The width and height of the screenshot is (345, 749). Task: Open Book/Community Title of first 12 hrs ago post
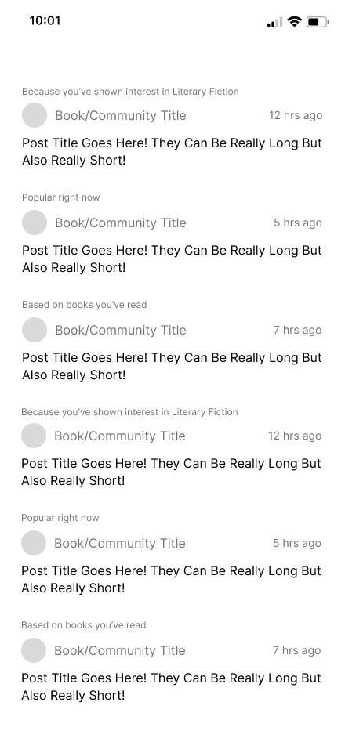[x=121, y=116]
